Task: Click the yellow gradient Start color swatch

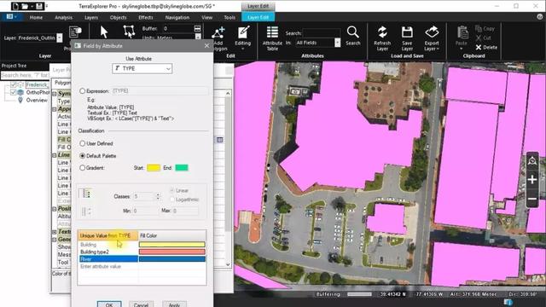Action: [x=154, y=168]
